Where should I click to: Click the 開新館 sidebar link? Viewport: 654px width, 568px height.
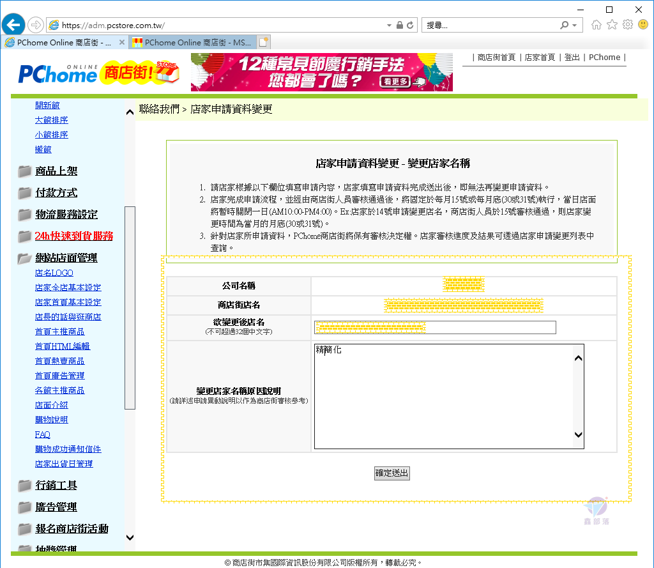click(47, 105)
